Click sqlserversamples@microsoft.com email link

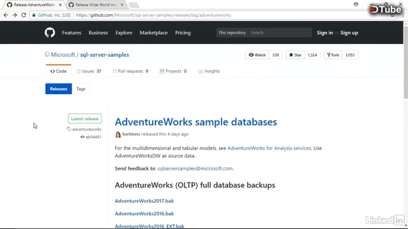pyautogui.click(x=195, y=168)
